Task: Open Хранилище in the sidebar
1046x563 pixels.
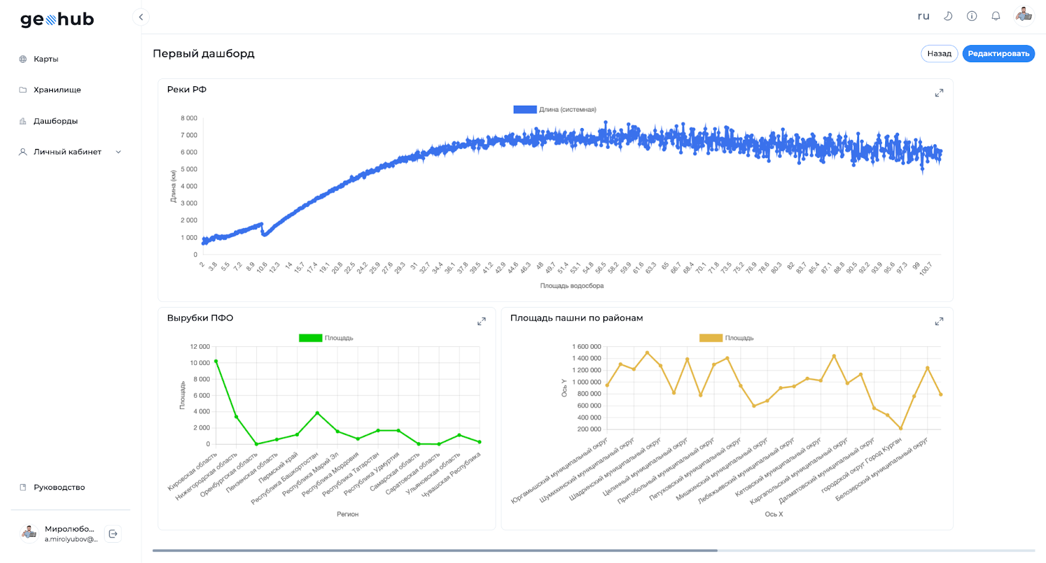Action: click(x=58, y=89)
